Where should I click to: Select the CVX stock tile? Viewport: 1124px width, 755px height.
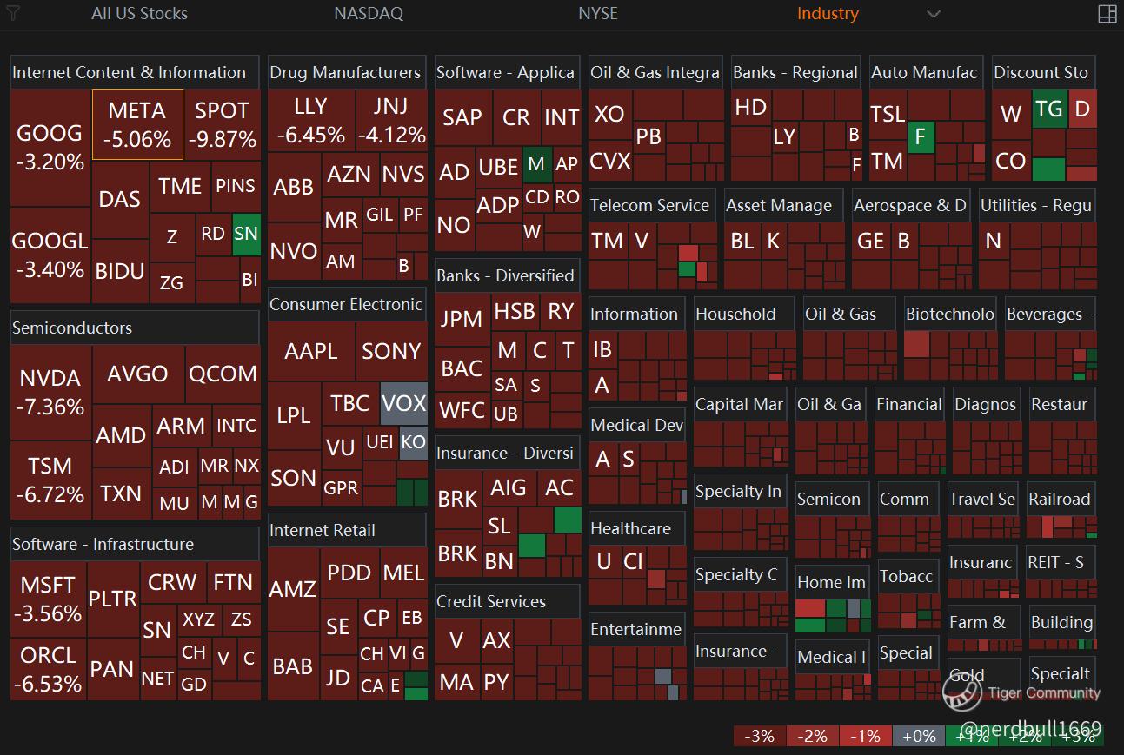610,161
